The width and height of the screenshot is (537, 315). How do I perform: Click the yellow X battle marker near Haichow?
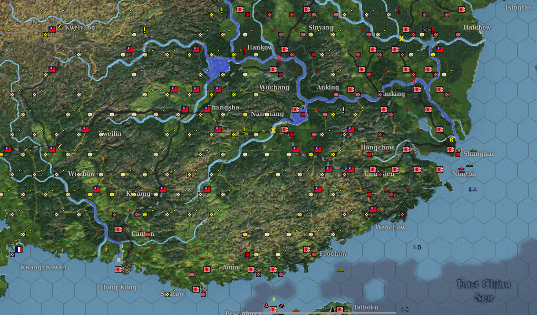[x=401, y=39]
